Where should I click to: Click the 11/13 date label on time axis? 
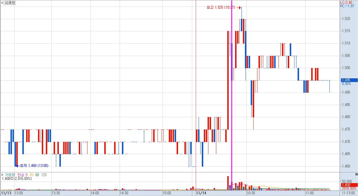[6, 193]
